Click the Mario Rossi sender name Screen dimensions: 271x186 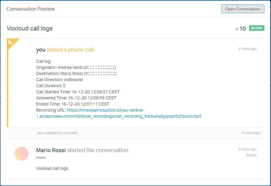pyautogui.click(x=51, y=150)
